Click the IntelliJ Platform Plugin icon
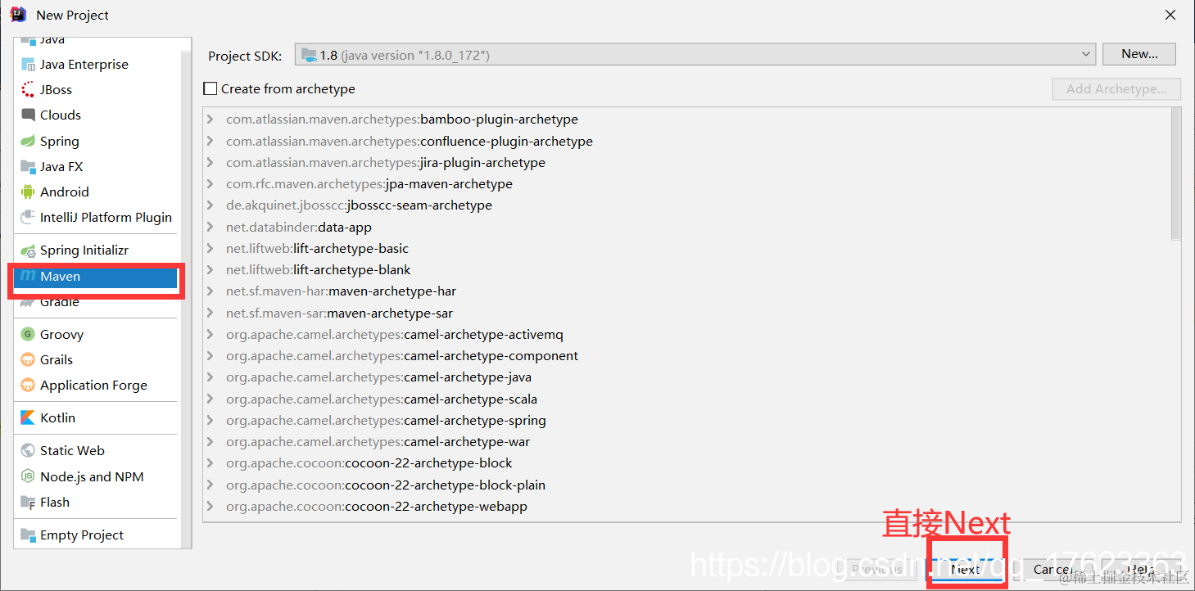The width and height of the screenshot is (1195, 591). pos(28,218)
